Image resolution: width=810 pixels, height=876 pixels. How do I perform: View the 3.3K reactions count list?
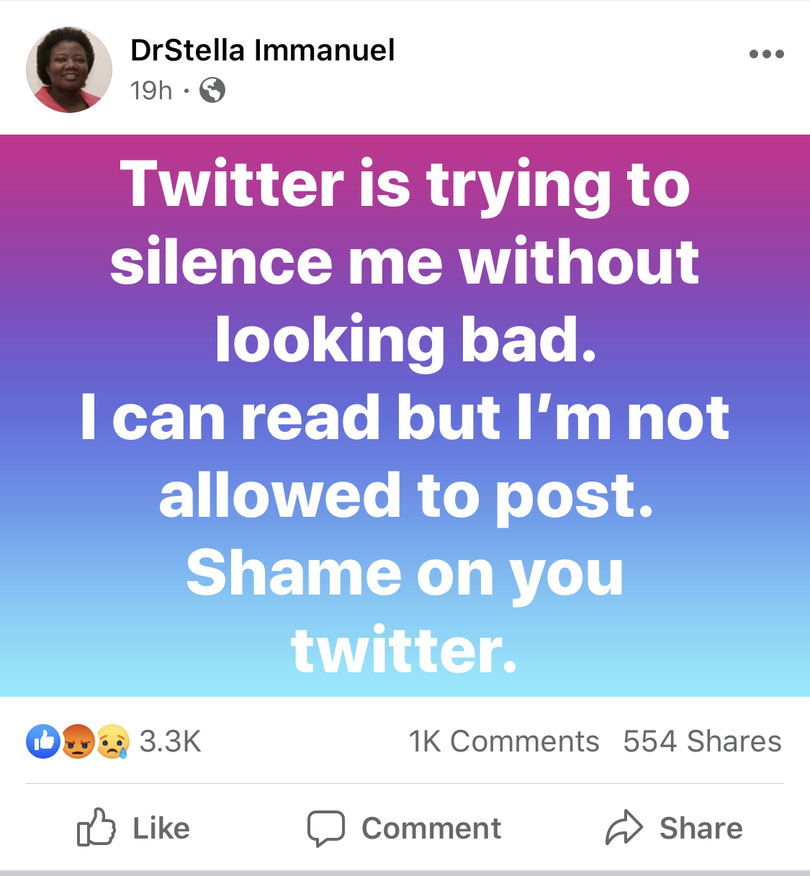171,741
